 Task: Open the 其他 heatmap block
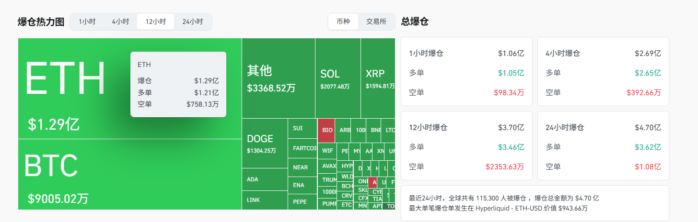coord(278,78)
